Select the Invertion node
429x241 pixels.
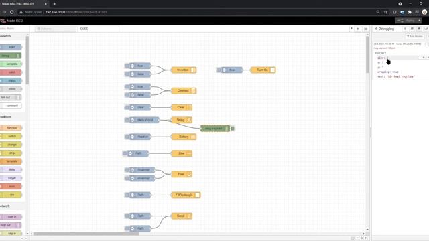click(183, 70)
